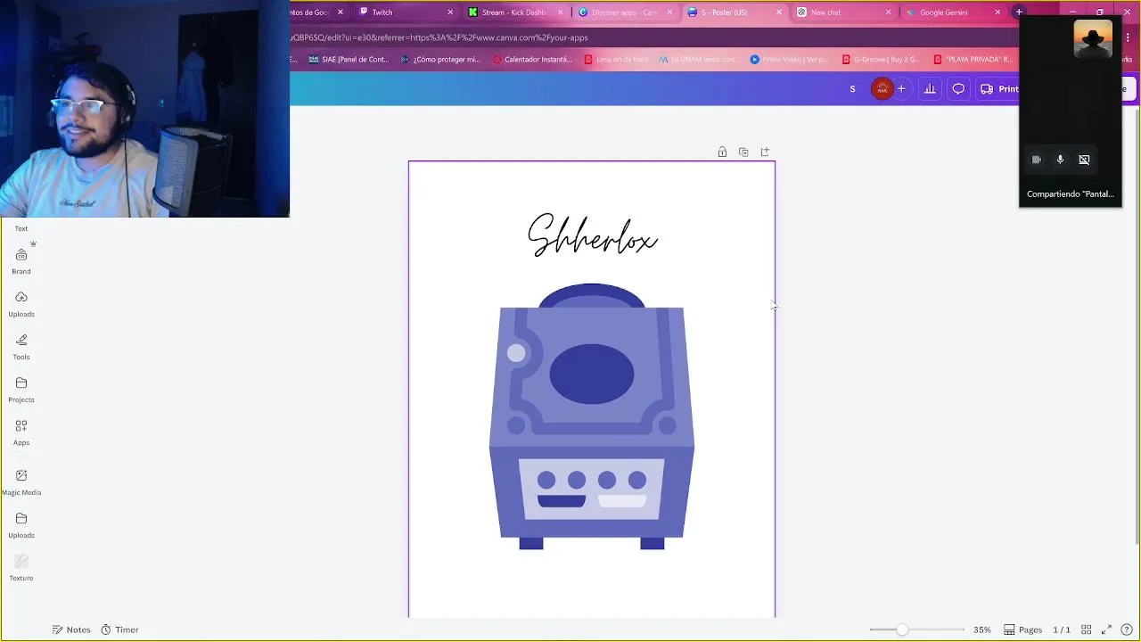Duplicate the page with the copy icon
Image resolution: width=1141 pixels, height=642 pixels.
click(x=743, y=152)
